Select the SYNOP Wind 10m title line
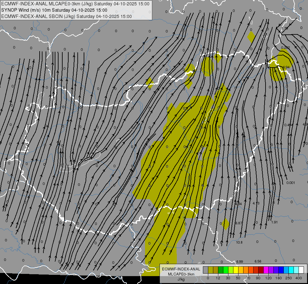 tap(54, 10)
